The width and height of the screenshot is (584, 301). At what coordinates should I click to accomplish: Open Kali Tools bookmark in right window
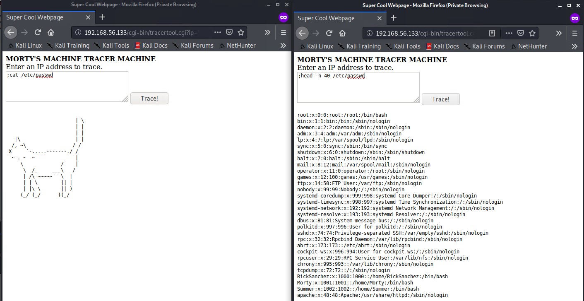point(403,46)
